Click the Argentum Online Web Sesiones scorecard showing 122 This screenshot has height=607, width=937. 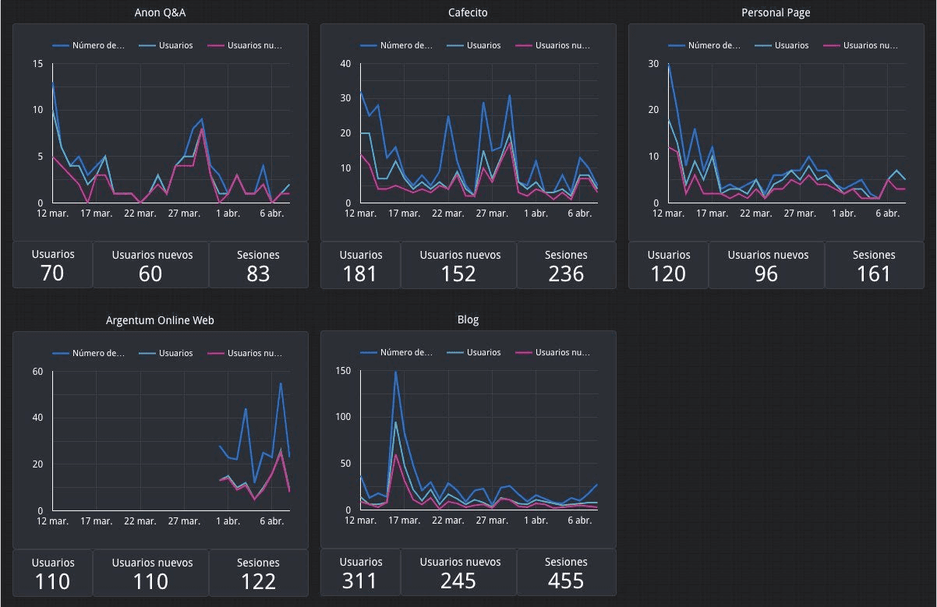[258, 573]
